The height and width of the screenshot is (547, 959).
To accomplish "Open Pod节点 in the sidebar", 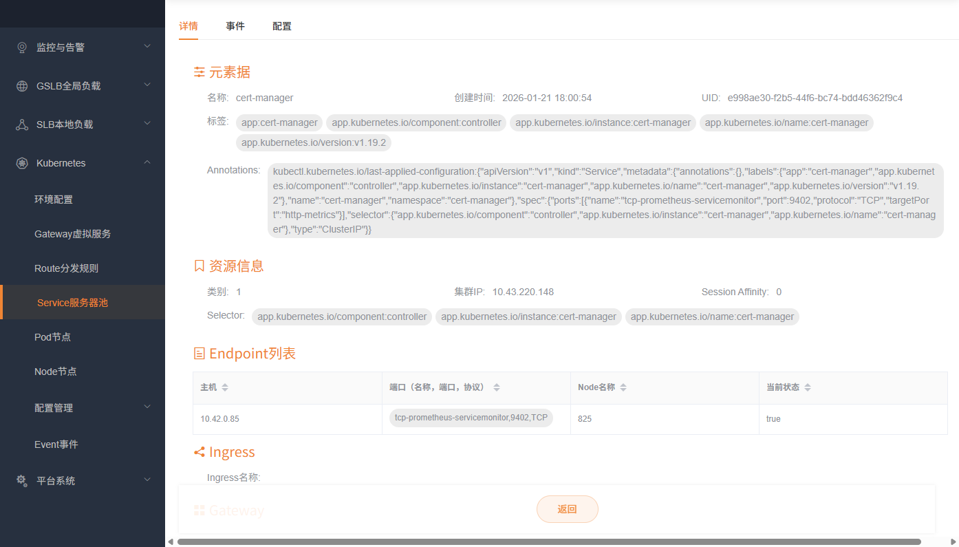I will [53, 337].
